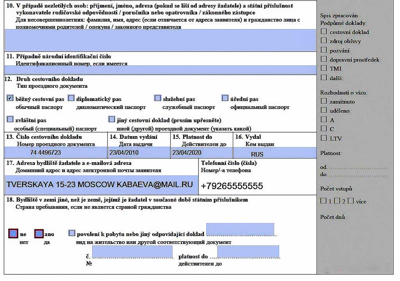Mark the 'pozvání' checkbox
The width and height of the screenshot is (400, 281).
point(324,49)
